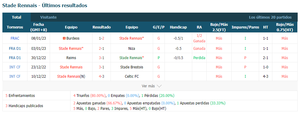Open FRA D1 tournament link dated 03/01/23
Viewport: 301px width, 114px height.
[15, 49]
